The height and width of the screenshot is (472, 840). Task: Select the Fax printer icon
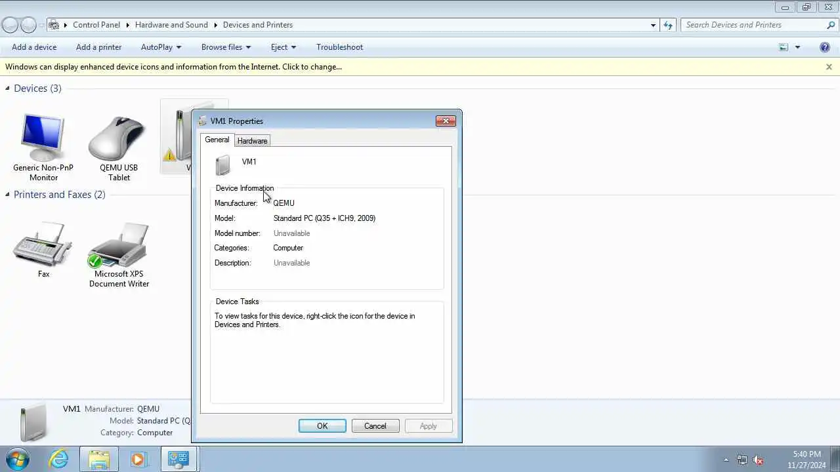tap(43, 249)
